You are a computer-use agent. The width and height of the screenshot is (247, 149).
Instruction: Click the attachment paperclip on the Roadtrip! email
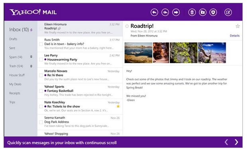click(59, 29)
